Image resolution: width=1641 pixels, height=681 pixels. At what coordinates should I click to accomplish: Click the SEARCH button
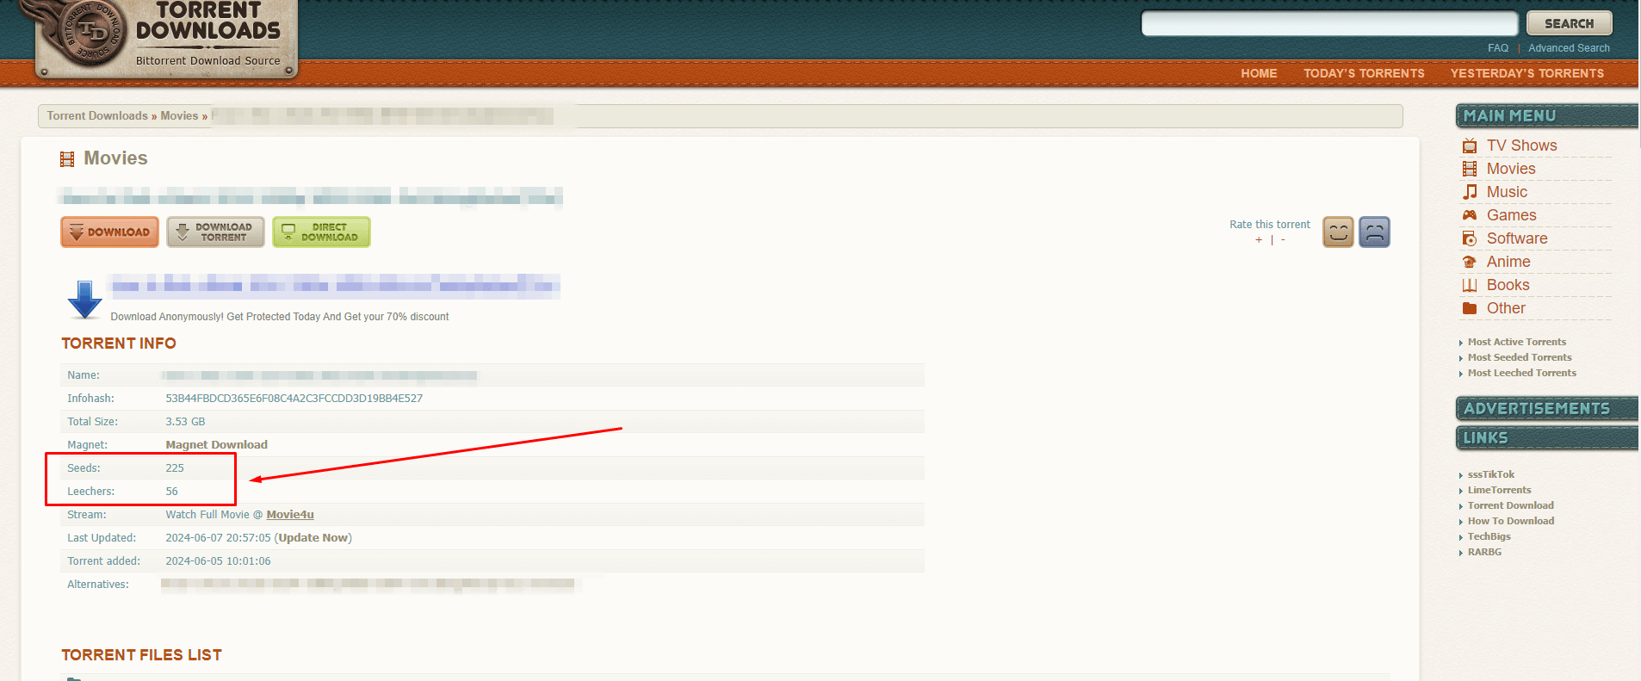pyautogui.click(x=1570, y=23)
